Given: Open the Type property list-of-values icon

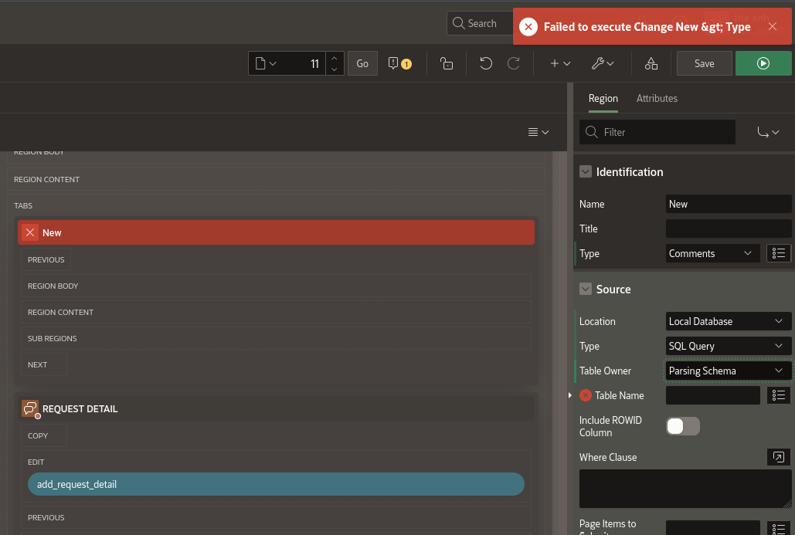Looking at the screenshot, I should [x=779, y=253].
